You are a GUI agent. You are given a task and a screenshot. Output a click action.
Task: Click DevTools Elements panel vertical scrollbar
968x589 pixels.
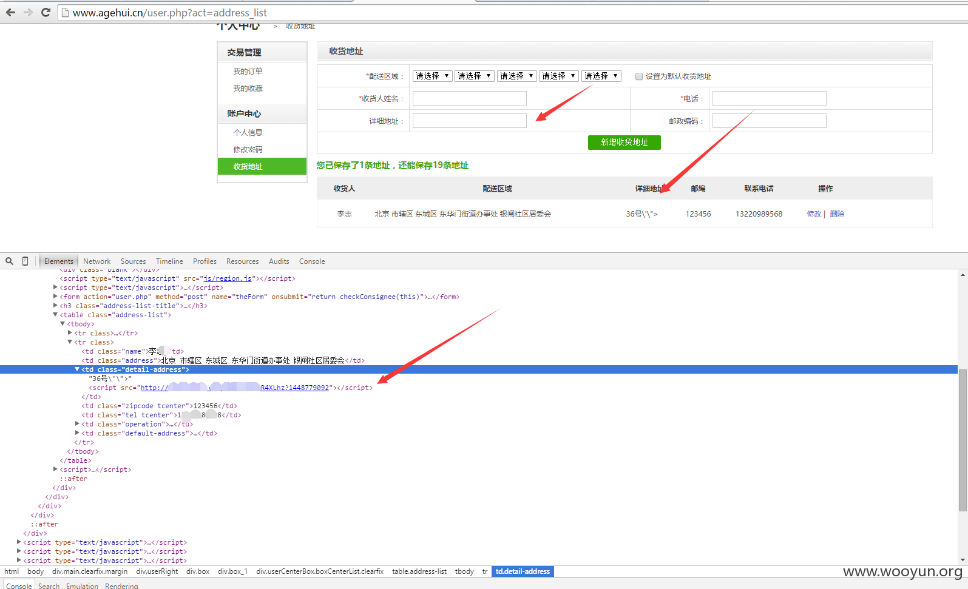(x=963, y=440)
